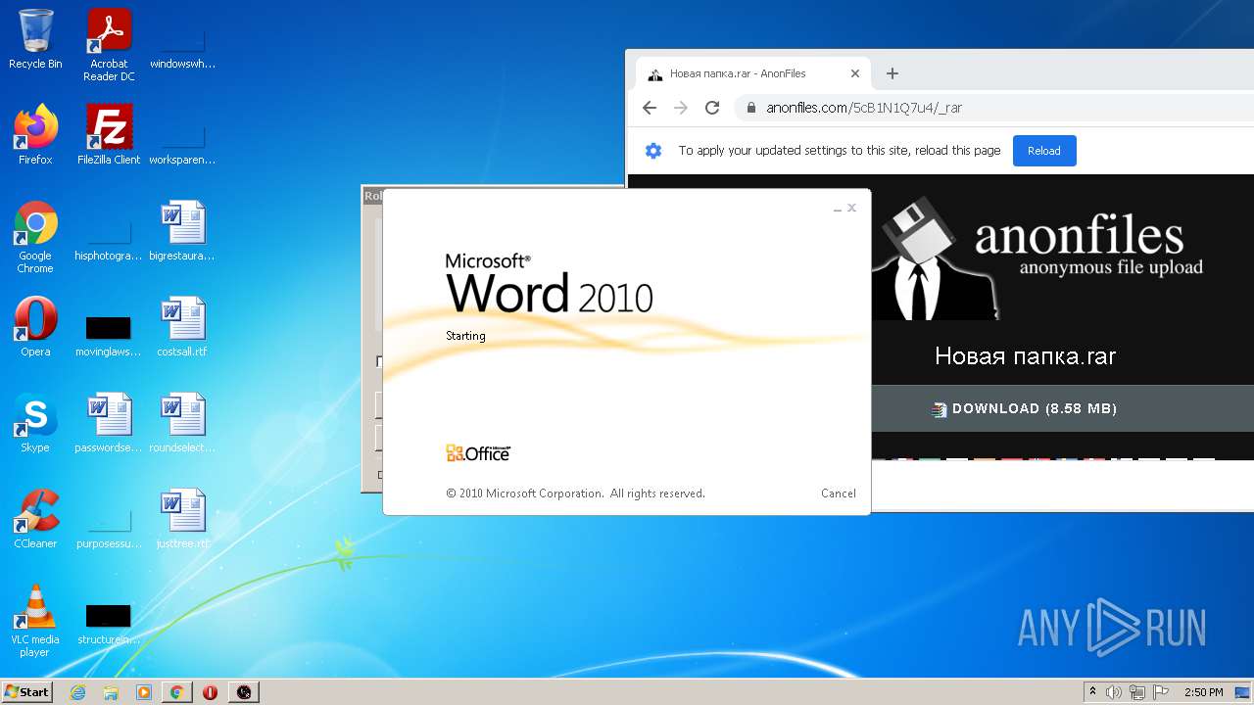Viewport: 1254px width, 705px height.
Task: Click the lock icon in address bar
Action: pyautogui.click(x=751, y=108)
